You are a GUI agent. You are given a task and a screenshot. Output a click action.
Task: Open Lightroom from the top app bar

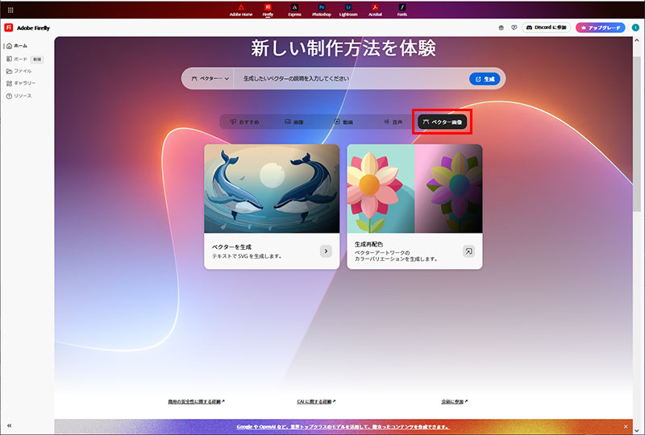347,10
